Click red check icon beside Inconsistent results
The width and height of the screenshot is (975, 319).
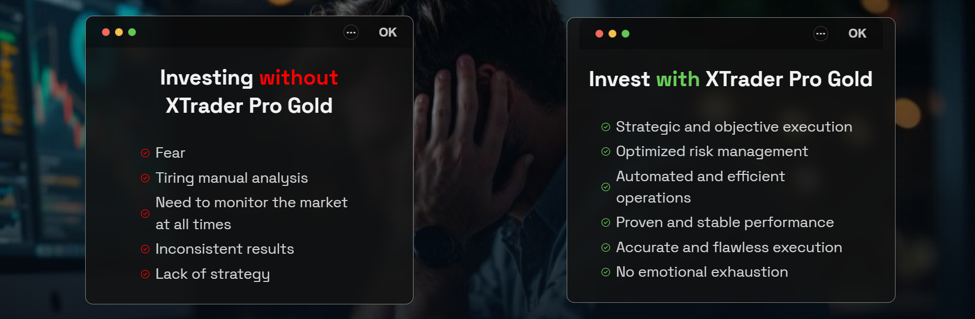click(145, 249)
